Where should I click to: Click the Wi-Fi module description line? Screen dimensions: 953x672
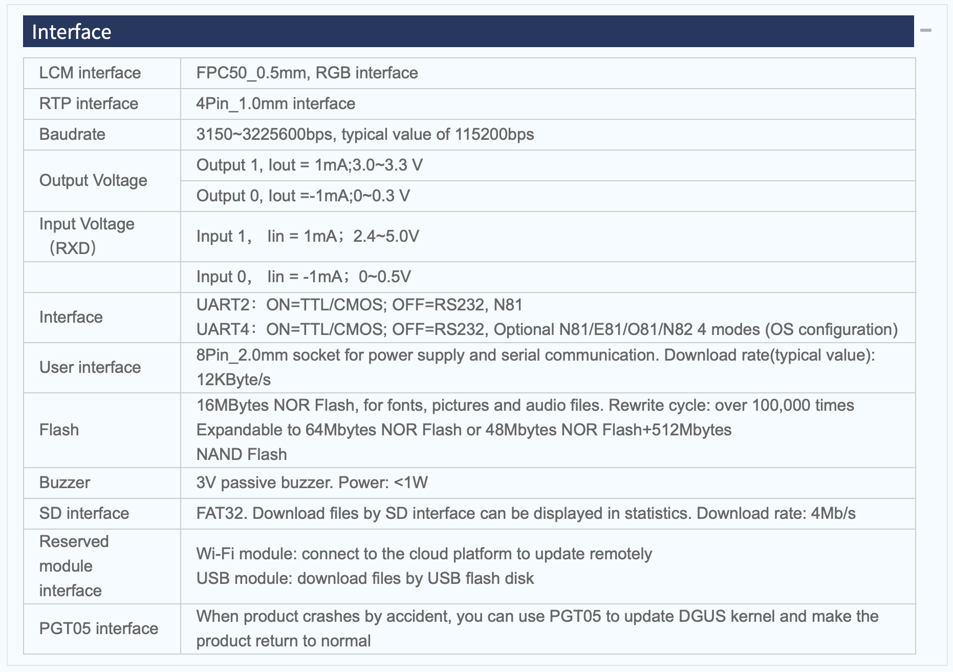[424, 554]
